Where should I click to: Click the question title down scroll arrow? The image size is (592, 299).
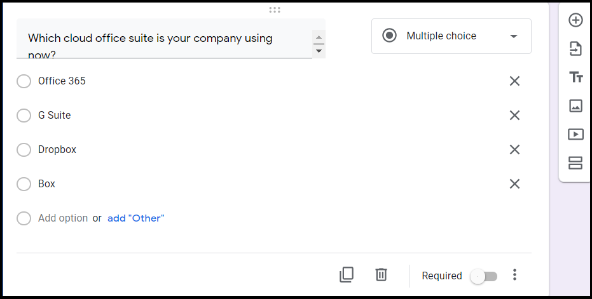(319, 51)
